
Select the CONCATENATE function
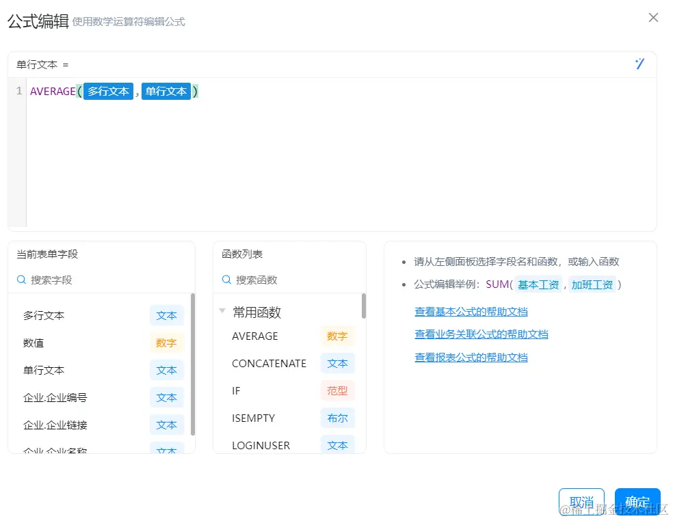coord(269,364)
